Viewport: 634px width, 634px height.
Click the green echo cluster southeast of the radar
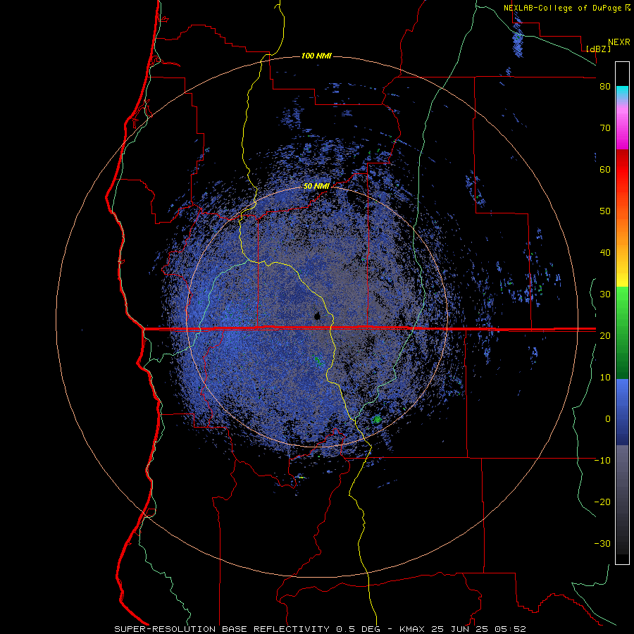(x=377, y=419)
